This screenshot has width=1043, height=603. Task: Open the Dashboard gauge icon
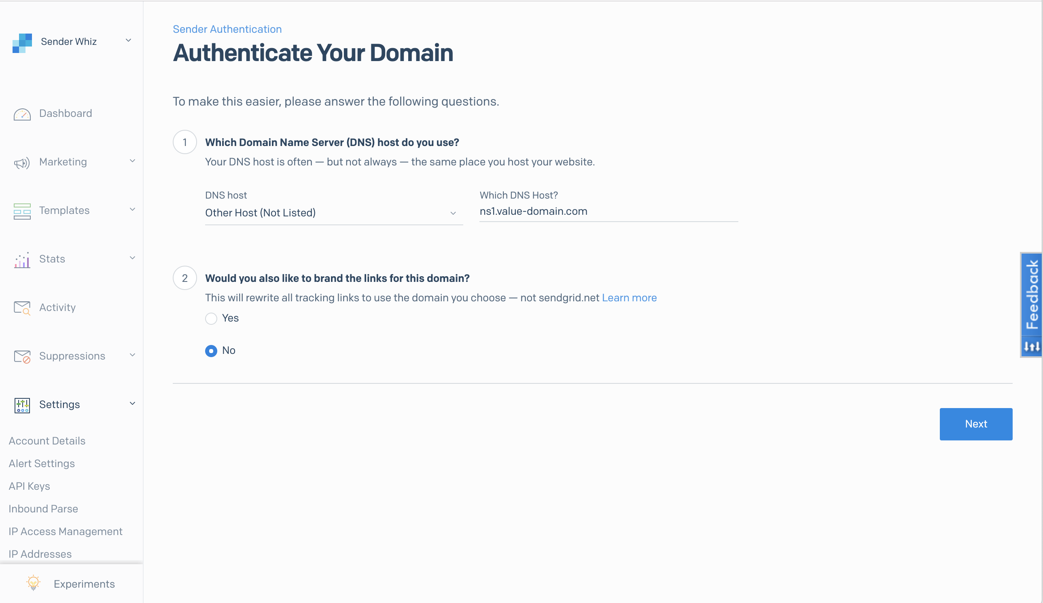pos(22,114)
